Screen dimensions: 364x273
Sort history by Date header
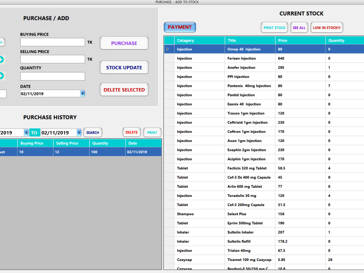point(143,143)
